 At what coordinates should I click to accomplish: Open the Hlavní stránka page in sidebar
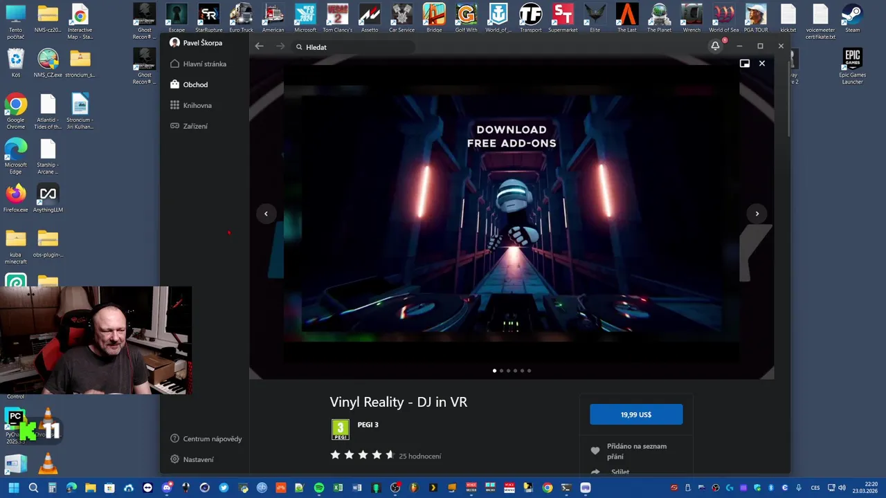198,64
